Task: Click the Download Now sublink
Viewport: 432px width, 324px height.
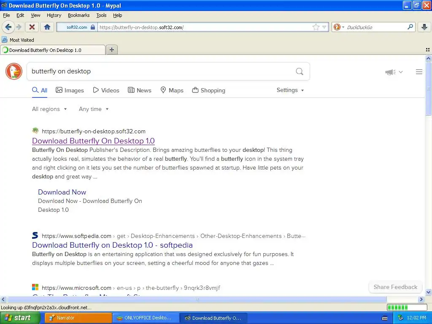Action: tap(62, 192)
